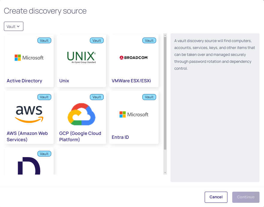Click the Vault badge on the Unix card
264x207 pixels.
pos(96,41)
